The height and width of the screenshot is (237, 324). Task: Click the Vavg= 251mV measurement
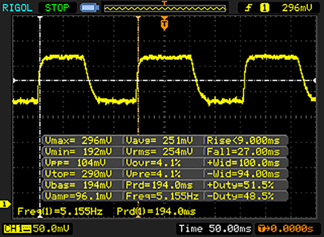pyautogui.click(x=159, y=140)
